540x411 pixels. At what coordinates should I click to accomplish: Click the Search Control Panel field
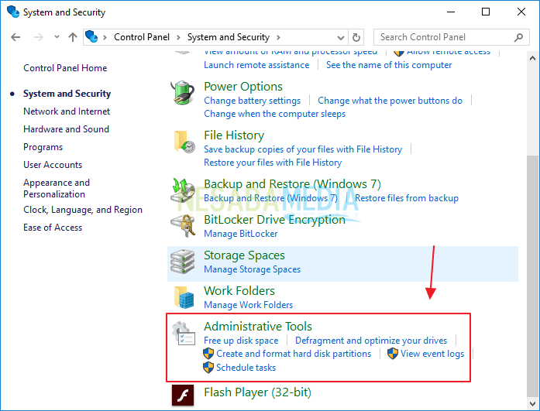coord(442,37)
